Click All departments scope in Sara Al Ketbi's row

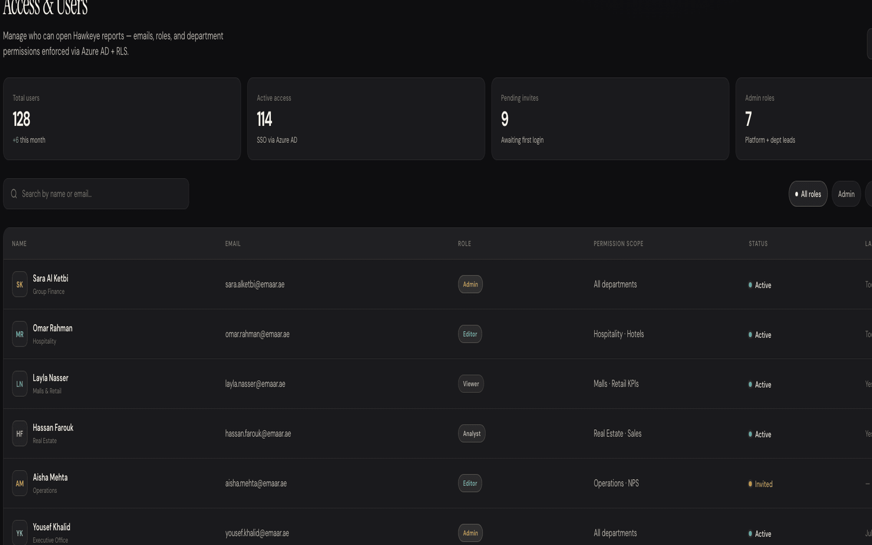[615, 284]
